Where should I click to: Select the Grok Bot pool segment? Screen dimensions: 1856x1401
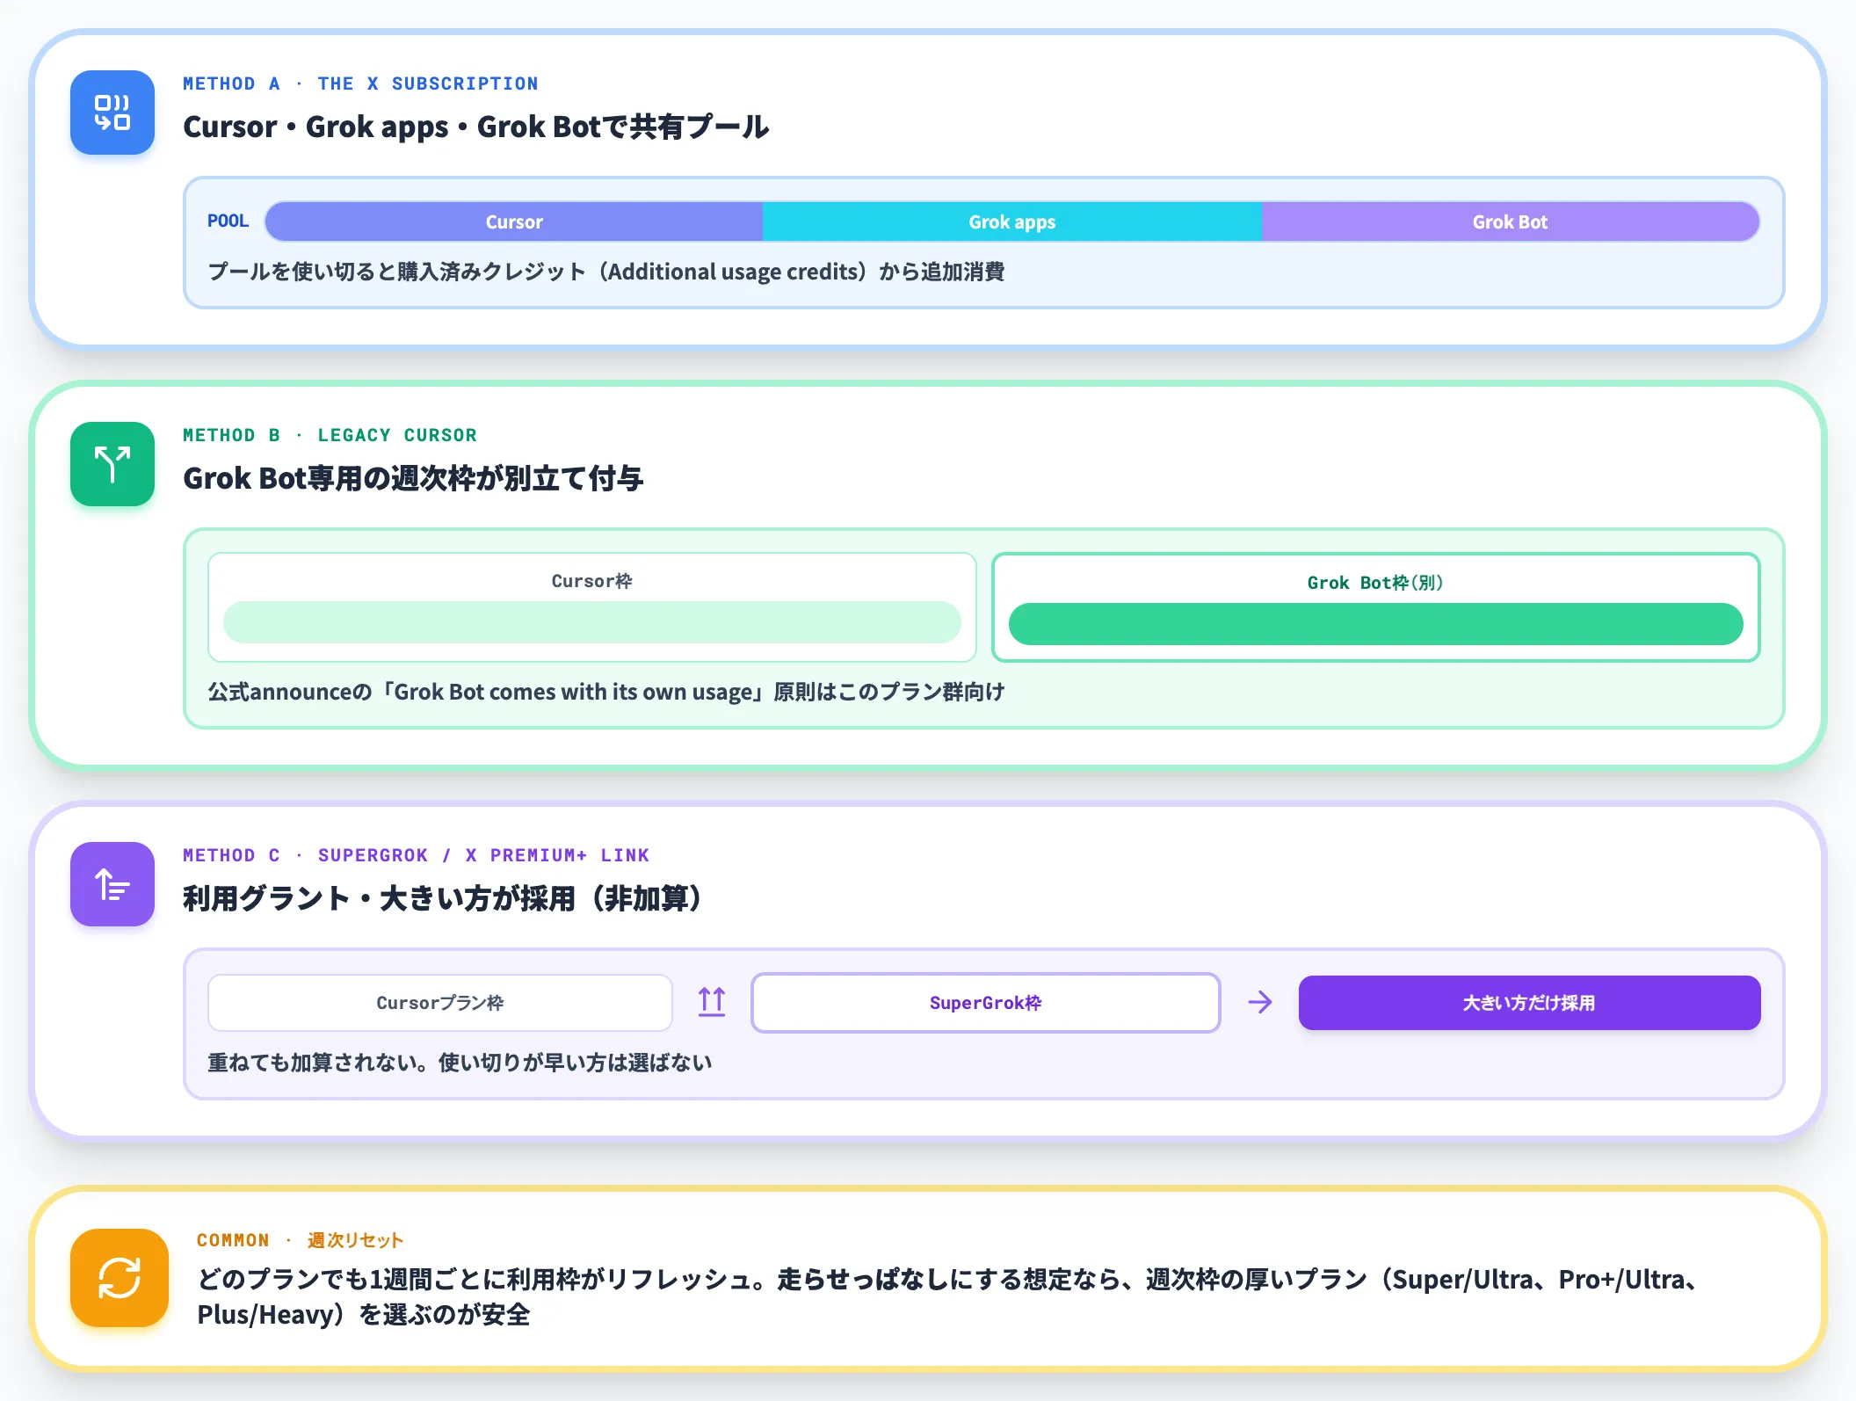pyautogui.click(x=1511, y=221)
